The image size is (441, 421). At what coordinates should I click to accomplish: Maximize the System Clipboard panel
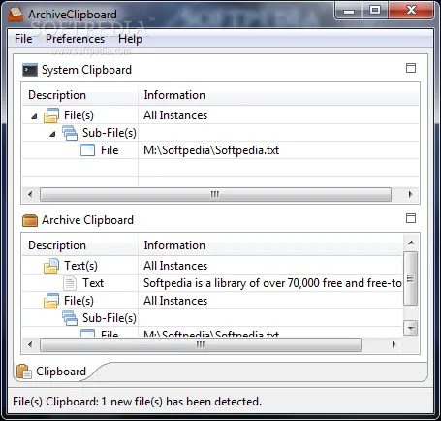point(411,68)
